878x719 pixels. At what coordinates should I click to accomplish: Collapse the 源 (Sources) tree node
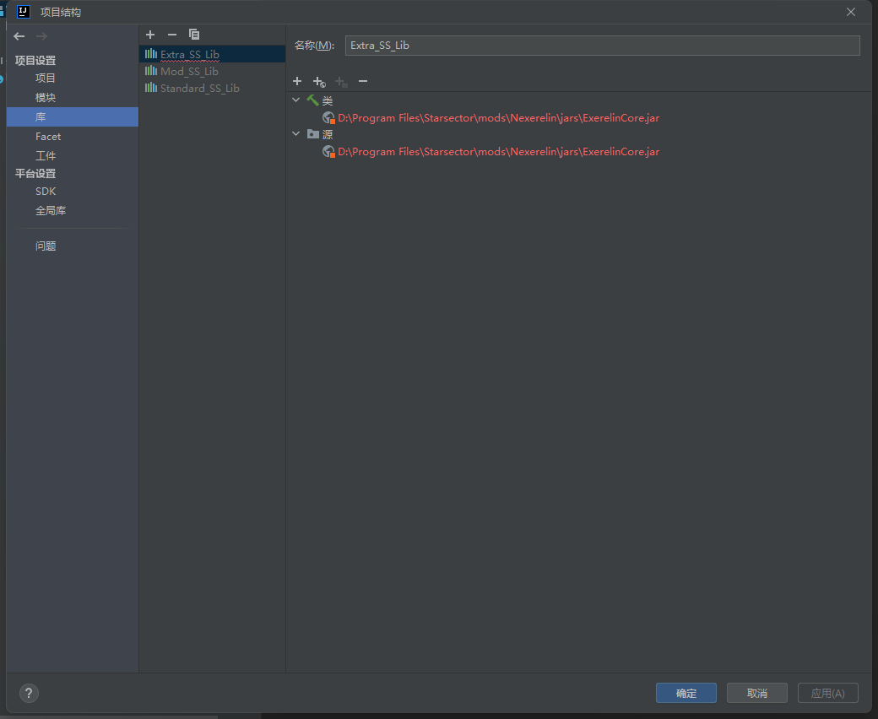tap(296, 134)
